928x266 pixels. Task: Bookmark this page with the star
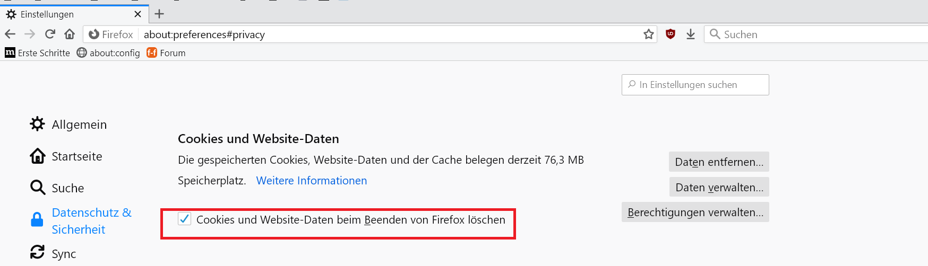pyautogui.click(x=649, y=34)
